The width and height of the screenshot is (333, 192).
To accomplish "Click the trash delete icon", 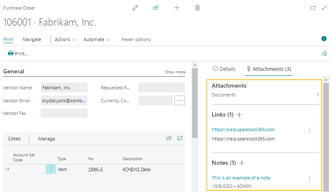I will pos(197,8).
